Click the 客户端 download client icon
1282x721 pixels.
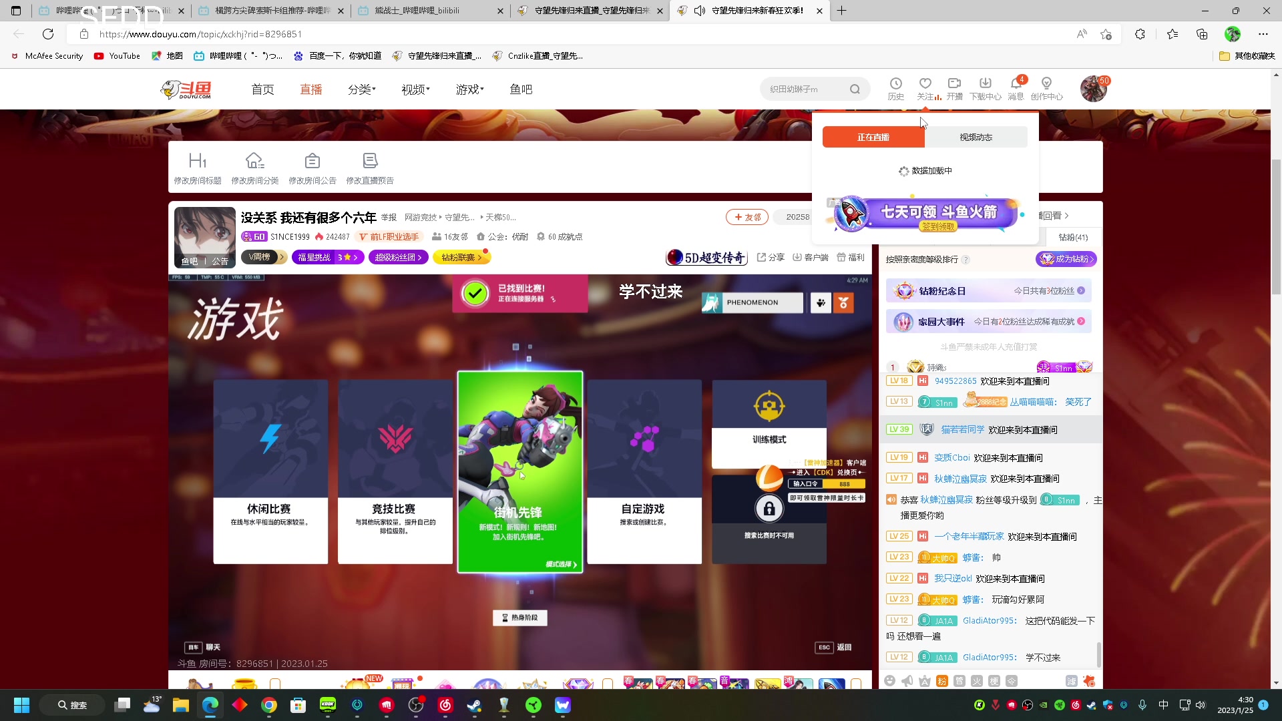pos(810,257)
